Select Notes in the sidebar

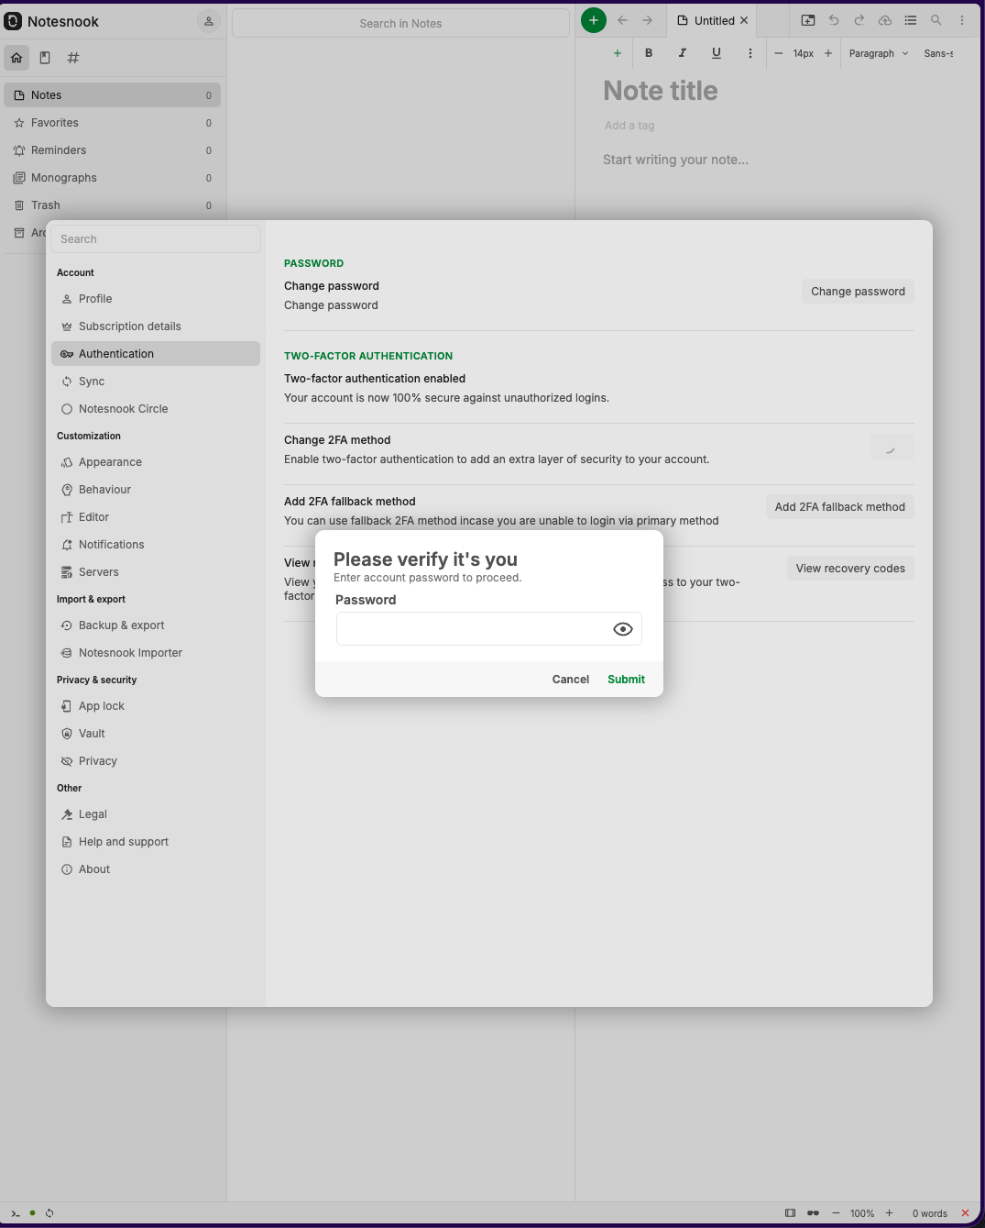112,95
